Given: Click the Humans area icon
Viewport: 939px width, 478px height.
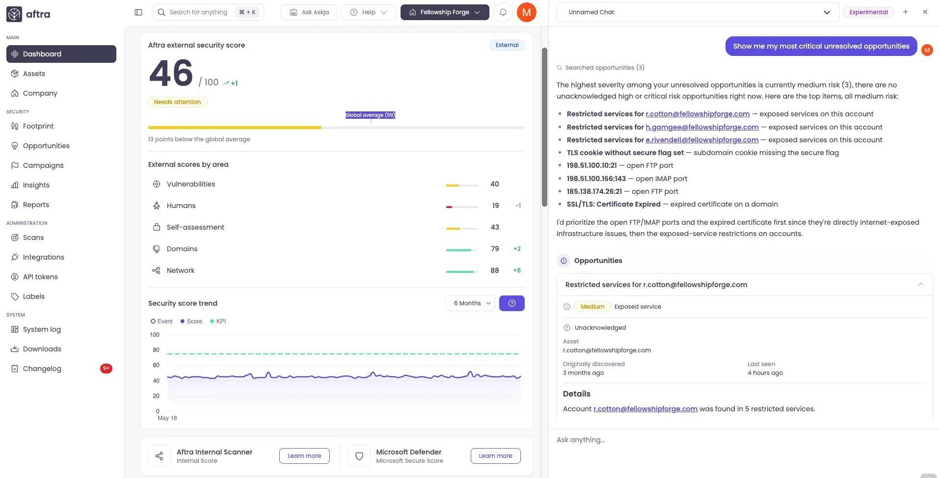Looking at the screenshot, I should pyautogui.click(x=157, y=206).
